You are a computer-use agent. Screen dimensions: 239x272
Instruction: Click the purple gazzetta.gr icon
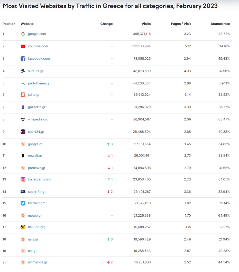click(x=23, y=107)
